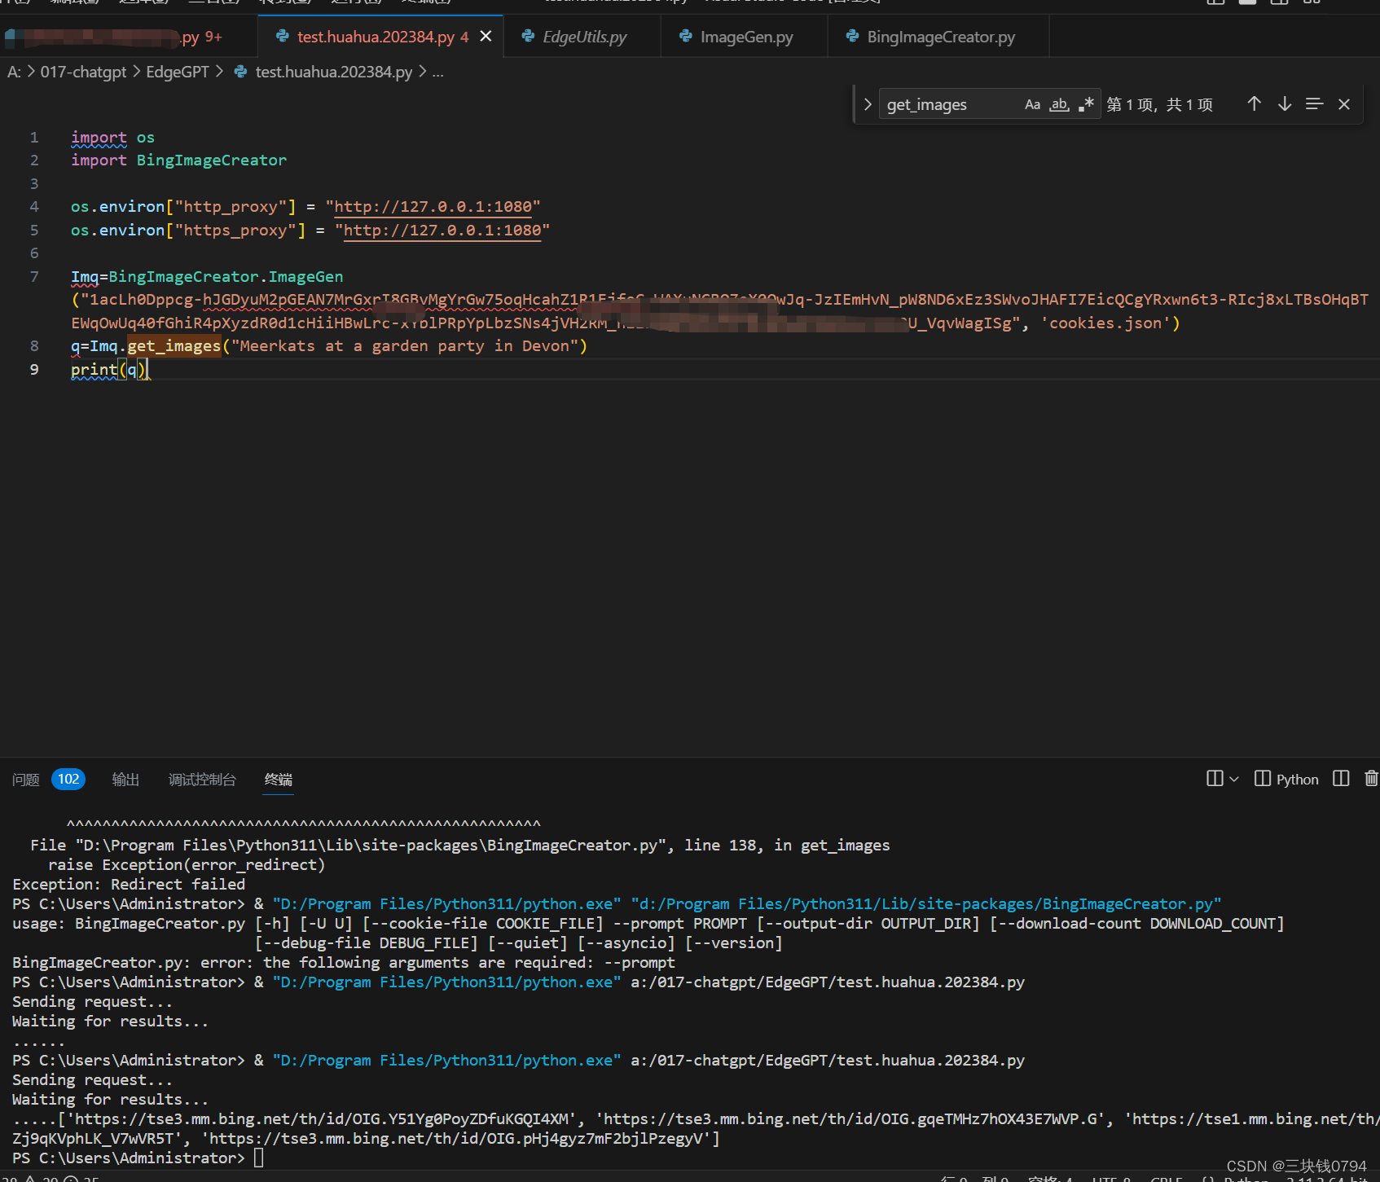Screen dimensions: 1380x1182
Task: Toggle find in selection option
Action: pyautogui.click(x=1314, y=103)
